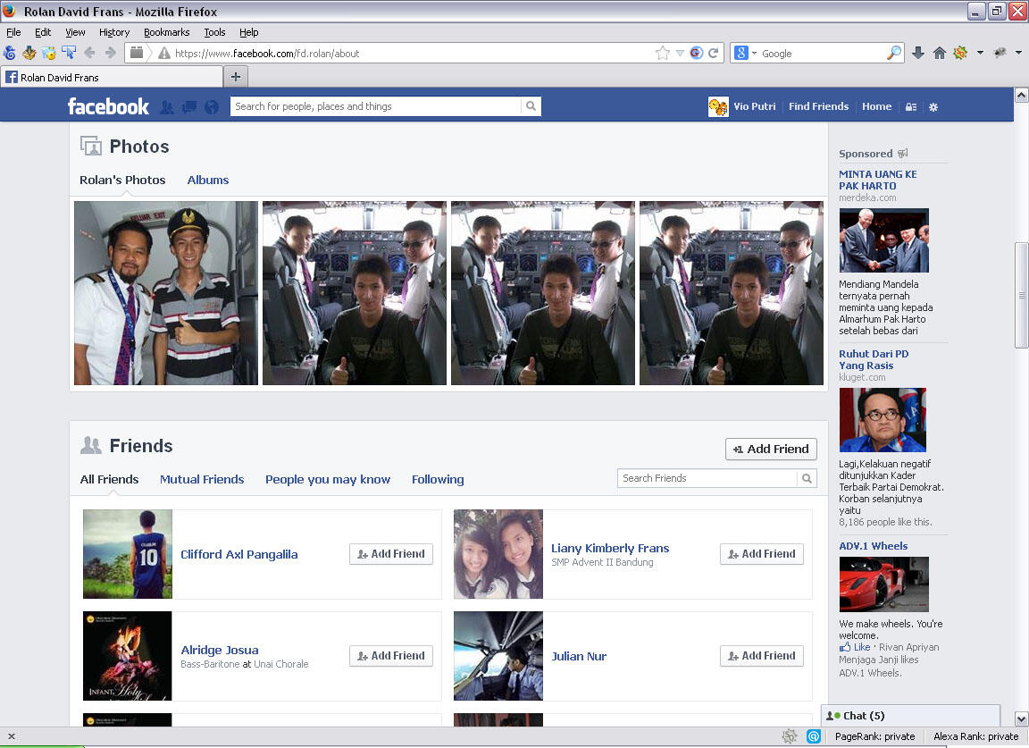
Task: Open the Bookmarks menu
Action: [167, 32]
